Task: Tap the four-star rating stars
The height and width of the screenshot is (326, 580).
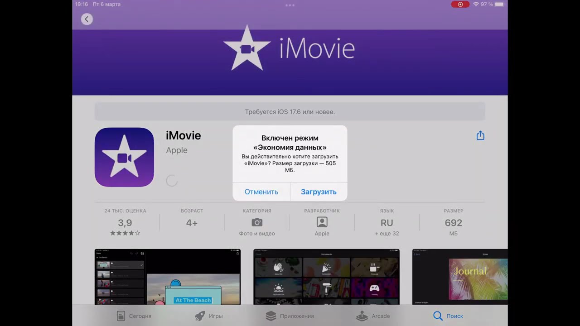Action: (x=125, y=233)
